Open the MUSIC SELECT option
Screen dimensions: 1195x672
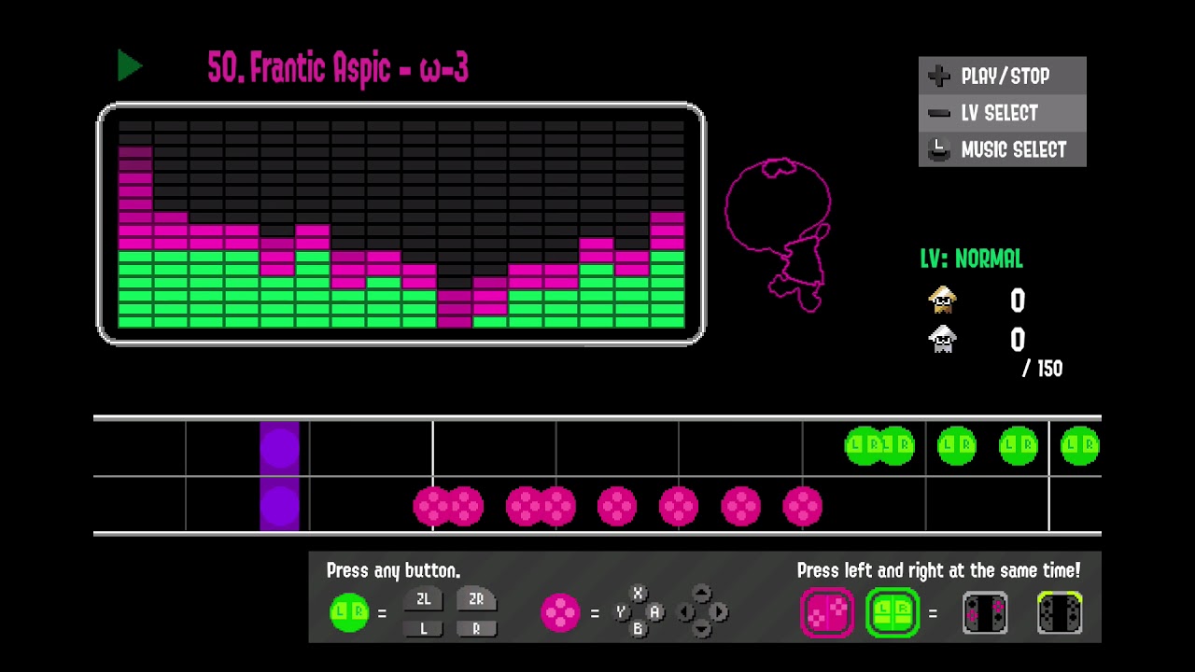pyautogui.click(x=1003, y=149)
